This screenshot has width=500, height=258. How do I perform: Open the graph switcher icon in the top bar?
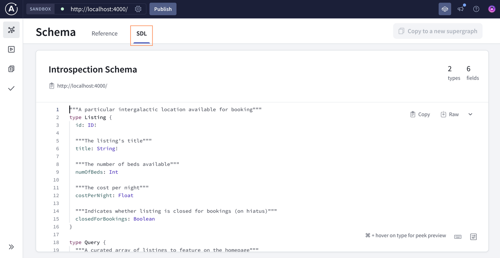(445, 9)
